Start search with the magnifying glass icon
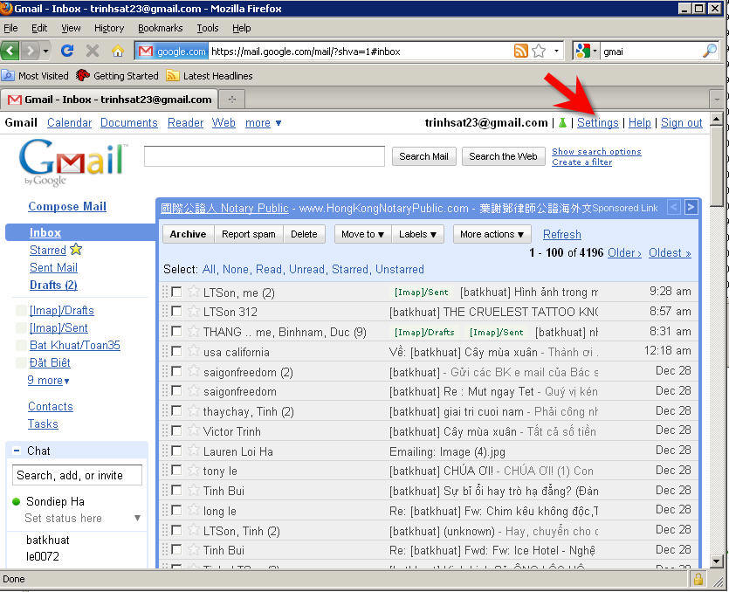Screen dimensions: 729x592 point(710,51)
